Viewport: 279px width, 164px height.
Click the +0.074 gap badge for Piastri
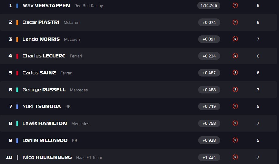pyautogui.click(x=209, y=22)
